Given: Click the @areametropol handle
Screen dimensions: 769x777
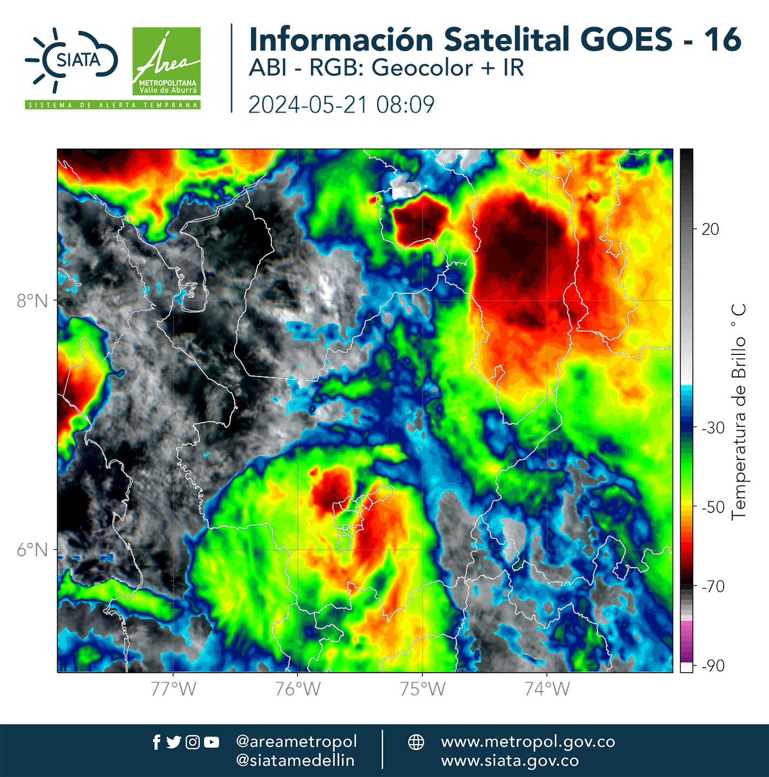Looking at the screenshot, I should point(297,741).
